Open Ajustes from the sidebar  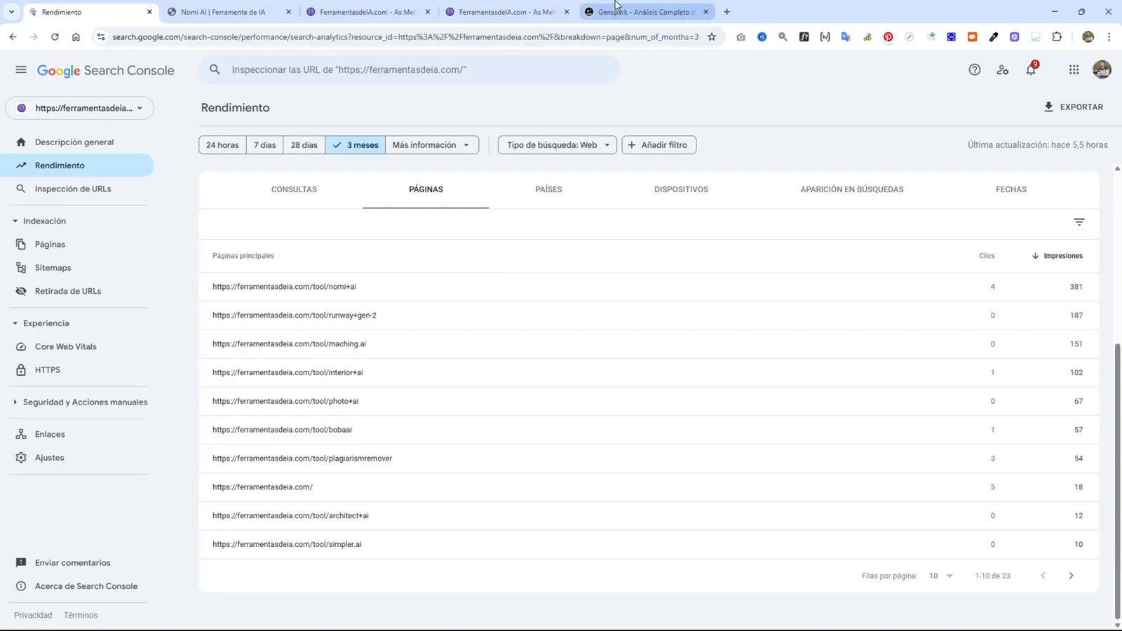coord(49,457)
